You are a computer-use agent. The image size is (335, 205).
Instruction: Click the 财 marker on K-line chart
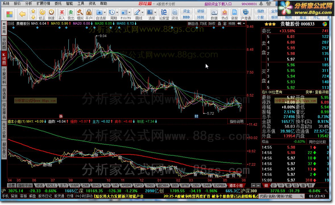point(196,116)
